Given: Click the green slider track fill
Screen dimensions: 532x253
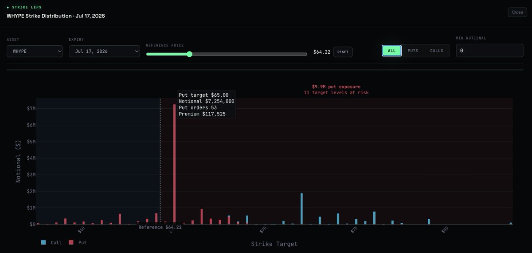Looking at the screenshot, I should pos(167,54).
